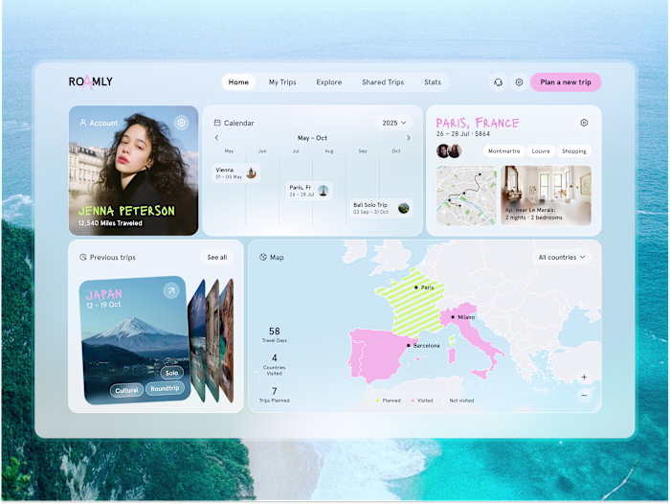The width and height of the screenshot is (670, 504).
Task: Click See all previous trips
Action: tap(217, 257)
